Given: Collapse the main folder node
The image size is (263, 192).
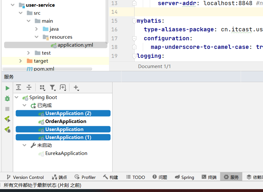Looking at the screenshot, I should point(29,21).
